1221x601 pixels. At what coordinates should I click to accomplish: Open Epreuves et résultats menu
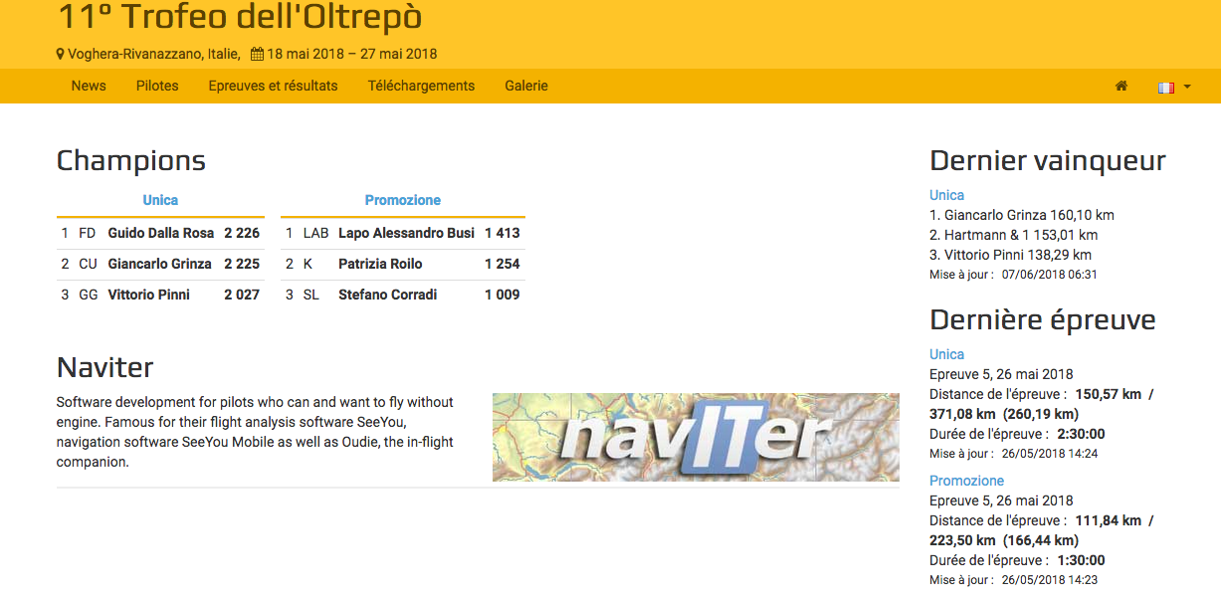[x=273, y=86]
